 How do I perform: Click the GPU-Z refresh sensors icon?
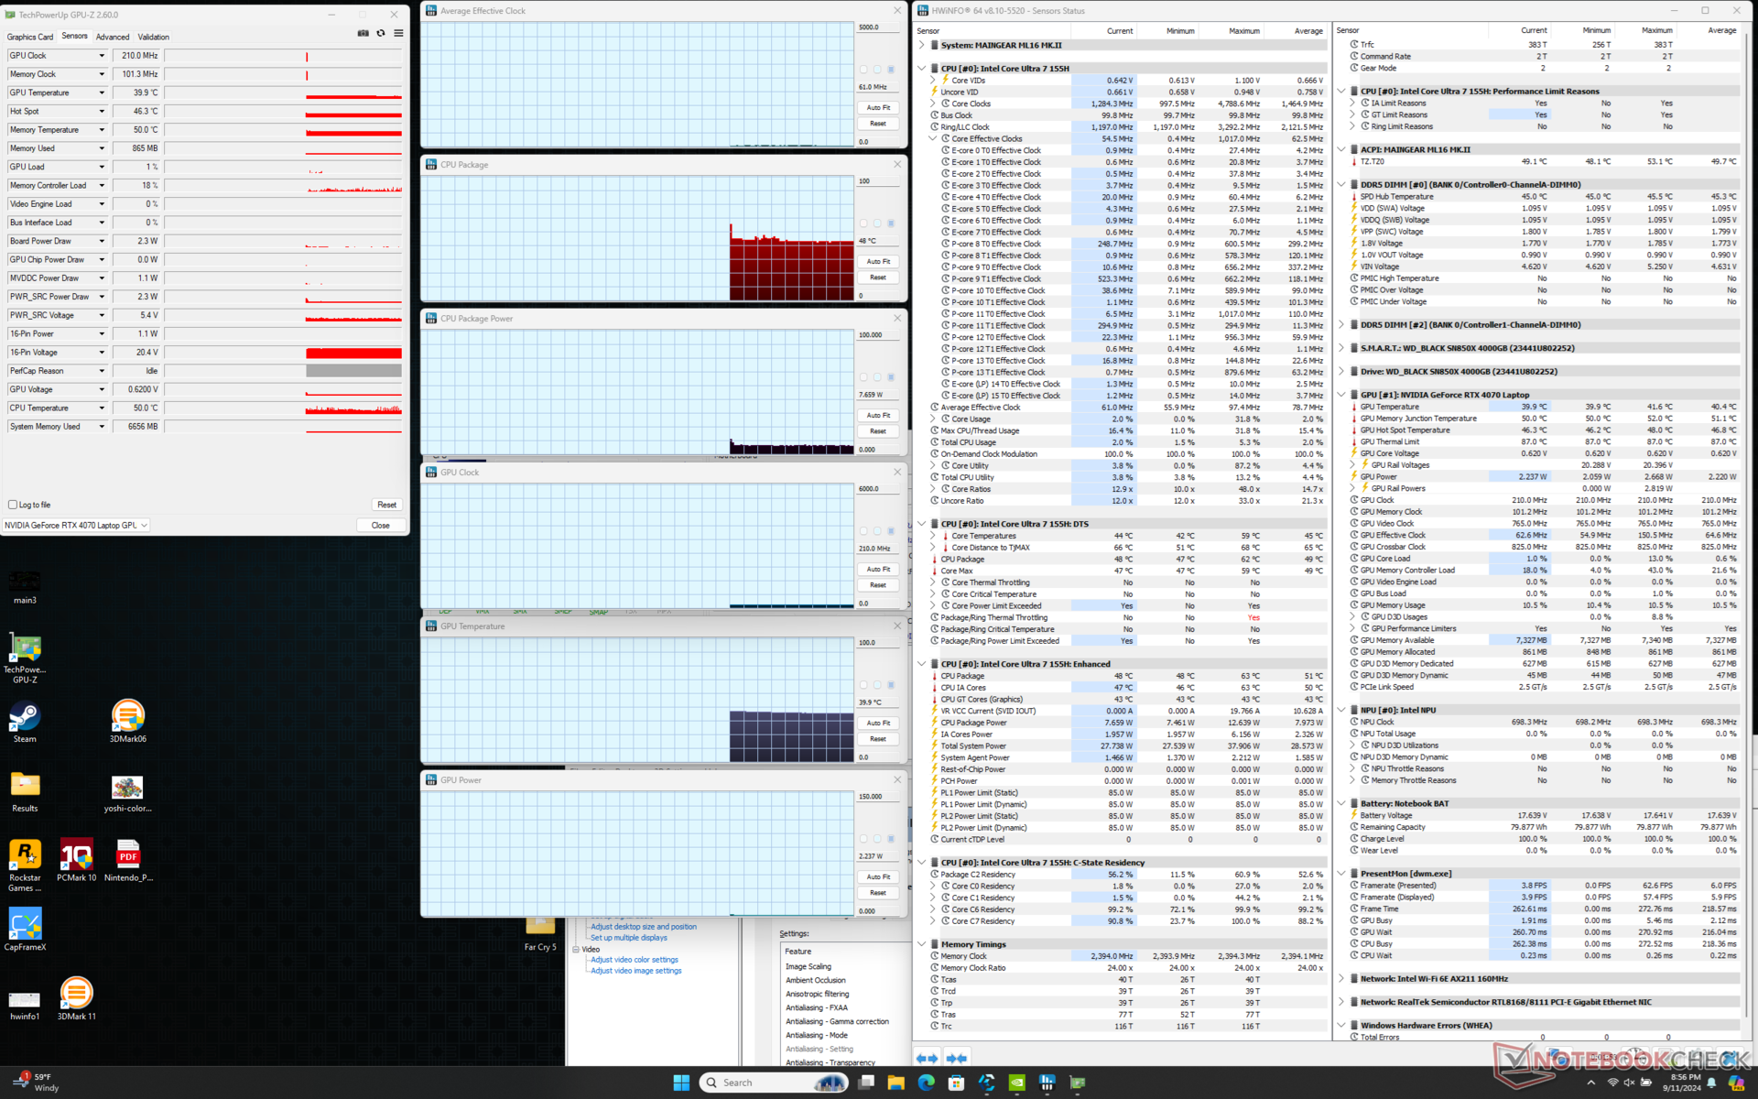(381, 33)
